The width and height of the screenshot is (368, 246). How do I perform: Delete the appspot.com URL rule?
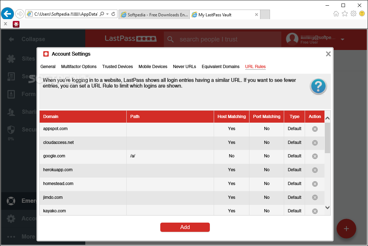point(315,129)
